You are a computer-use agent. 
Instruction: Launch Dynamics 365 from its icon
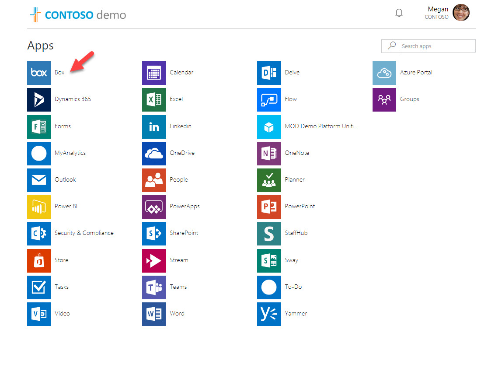click(x=39, y=100)
